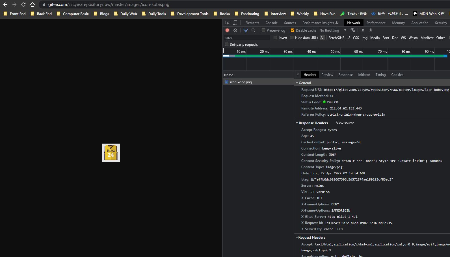Stop recording network log with red dot

[227, 30]
